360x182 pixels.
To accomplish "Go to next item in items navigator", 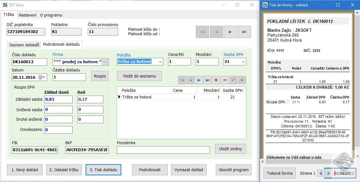I will tap(199, 80).
